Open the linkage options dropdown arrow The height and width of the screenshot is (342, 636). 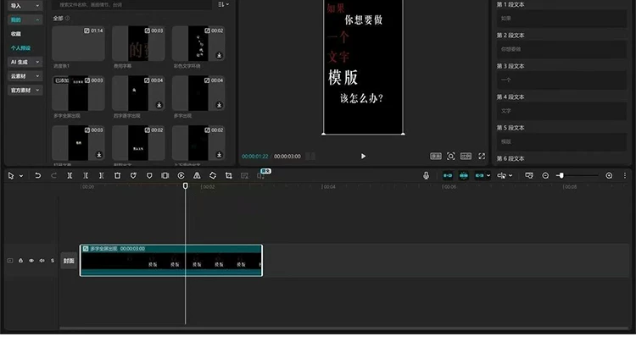click(488, 175)
